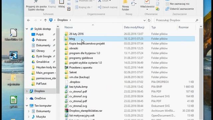Refresh the Dropbox folder view
This screenshot has width=213, height=120.
149,20
